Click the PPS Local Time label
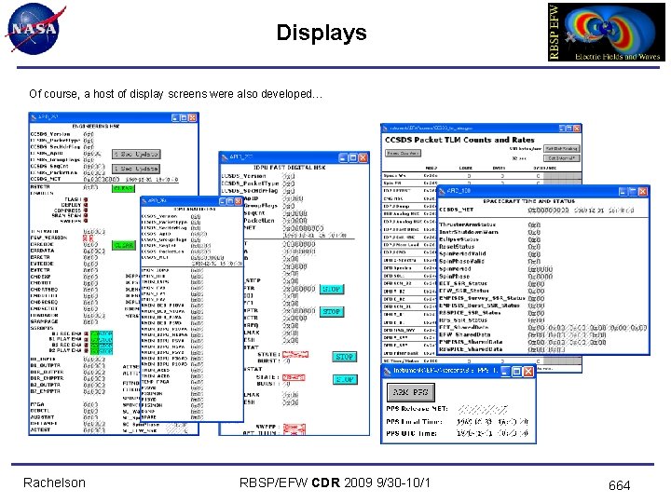This screenshot has width=671, height=503. click(x=414, y=421)
